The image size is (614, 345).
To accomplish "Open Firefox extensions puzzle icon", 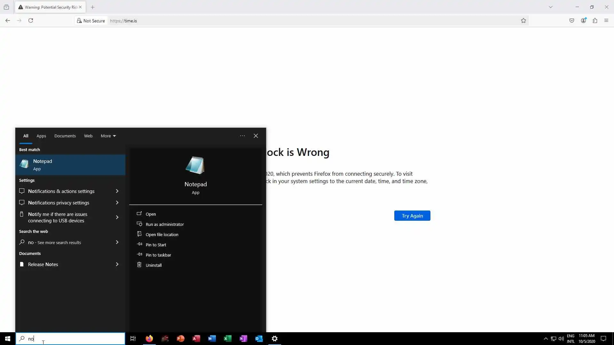I will pyautogui.click(x=595, y=21).
